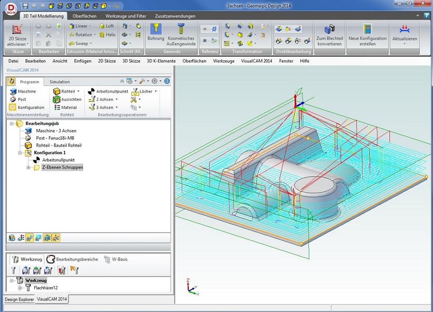Open the Rohteil dropdown
Screen dimensions: 433x312
pyautogui.click(x=78, y=92)
